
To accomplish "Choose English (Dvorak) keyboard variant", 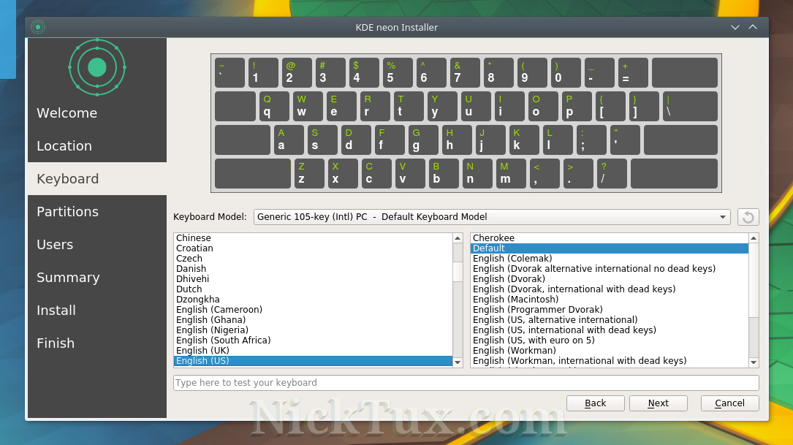I will pos(509,279).
